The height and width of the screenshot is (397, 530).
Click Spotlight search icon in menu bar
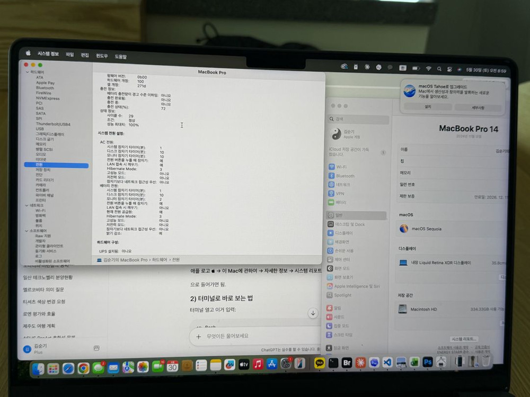[439, 69]
